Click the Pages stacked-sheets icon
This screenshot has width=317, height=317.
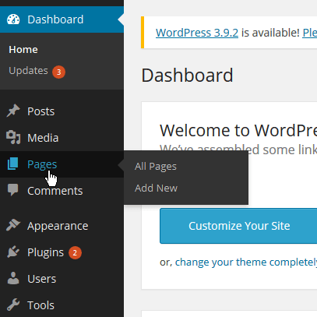pos(12,164)
